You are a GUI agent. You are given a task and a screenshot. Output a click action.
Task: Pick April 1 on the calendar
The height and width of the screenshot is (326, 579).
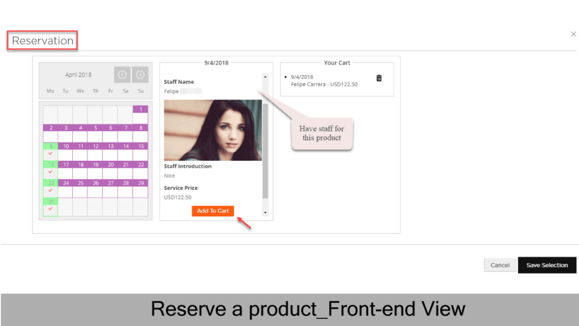tap(140, 114)
